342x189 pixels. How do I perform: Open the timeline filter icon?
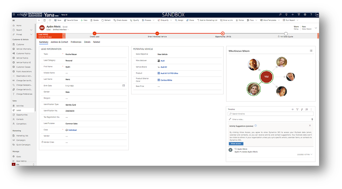[x=297, y=109]
